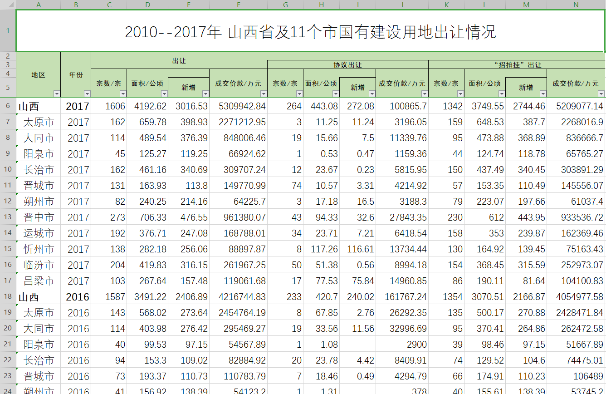Select the cell containing 161767.24
Screen dimensions: 606x394
click(x=402, y=297)
